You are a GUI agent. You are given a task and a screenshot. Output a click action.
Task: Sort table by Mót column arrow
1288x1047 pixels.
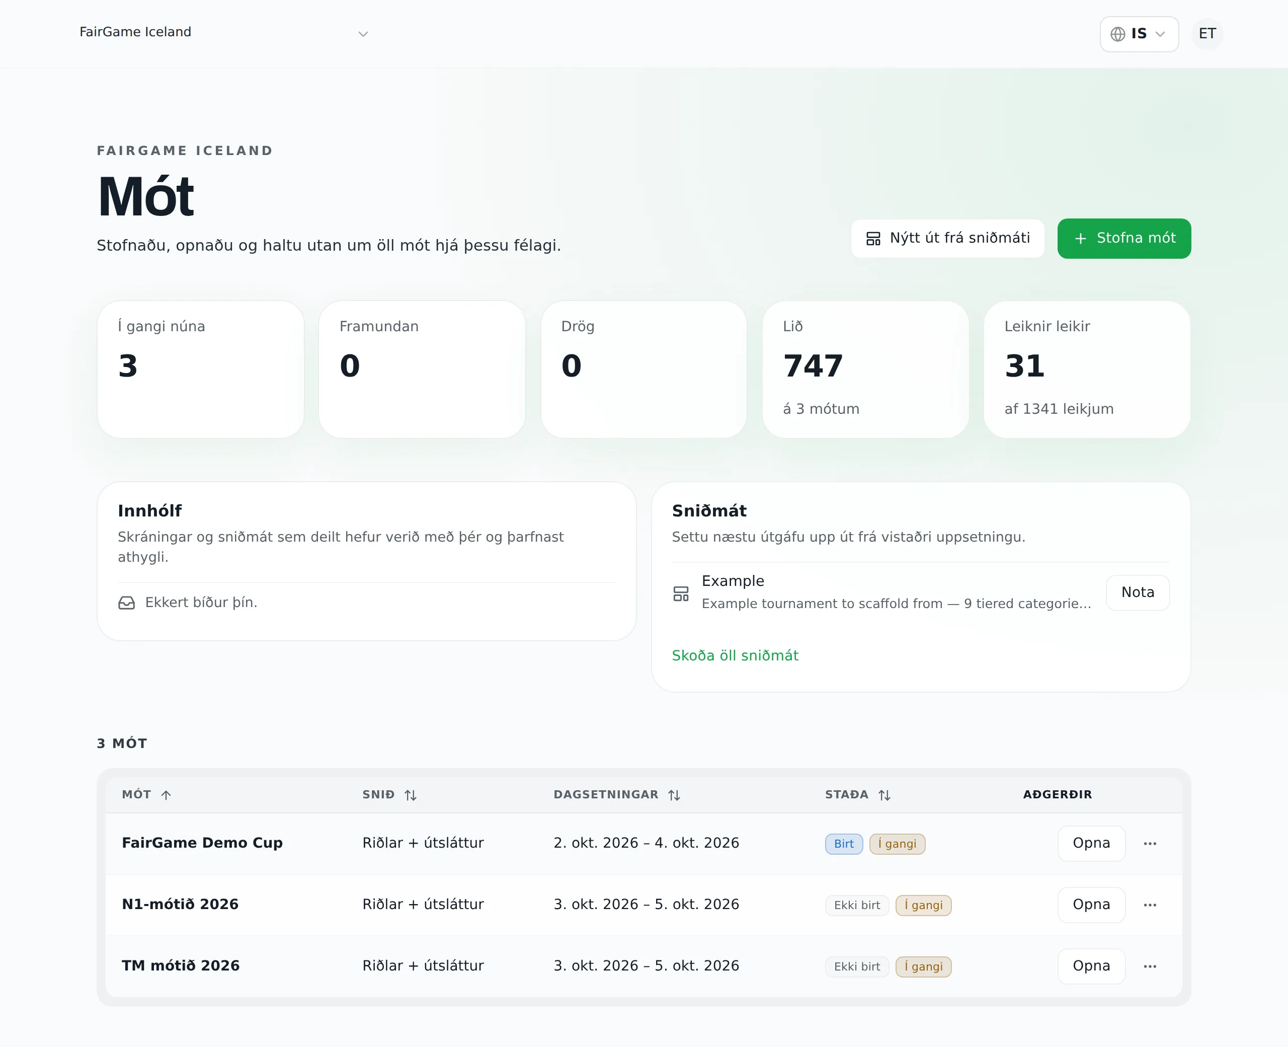(166, 794)
